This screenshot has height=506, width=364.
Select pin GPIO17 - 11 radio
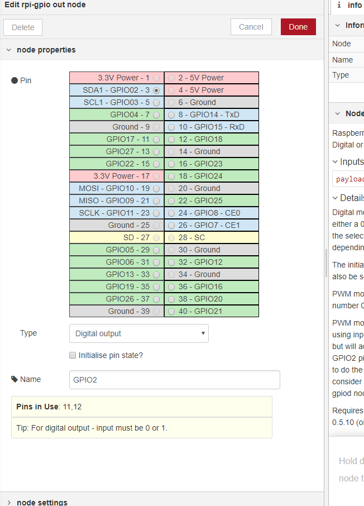156,140
